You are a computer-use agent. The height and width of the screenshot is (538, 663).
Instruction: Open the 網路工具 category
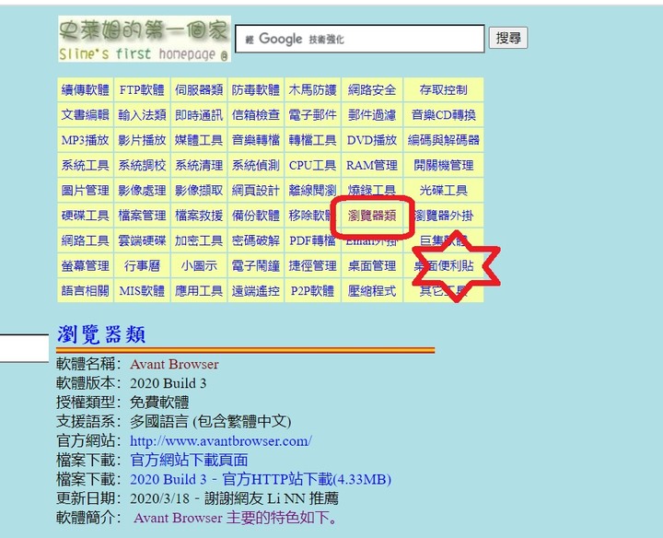[x=86, y=240]
